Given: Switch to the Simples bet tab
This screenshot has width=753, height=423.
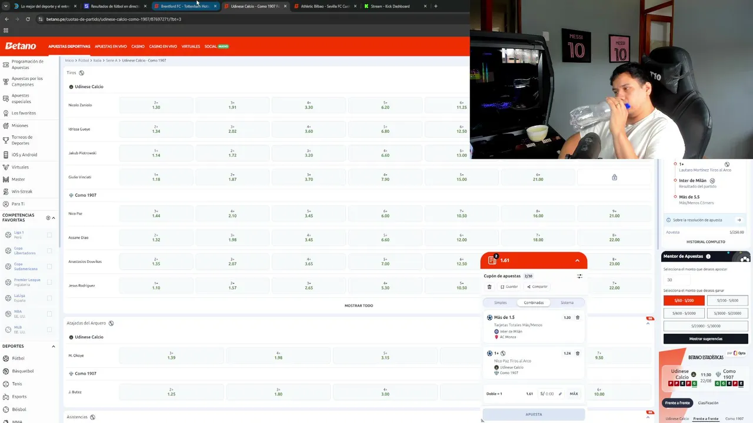Looking at the screenshot, I should click(500, 303).
